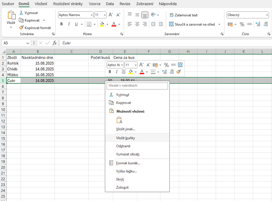Switch to the Vzorce ribbon tab
272x201 pixels.
94,4
